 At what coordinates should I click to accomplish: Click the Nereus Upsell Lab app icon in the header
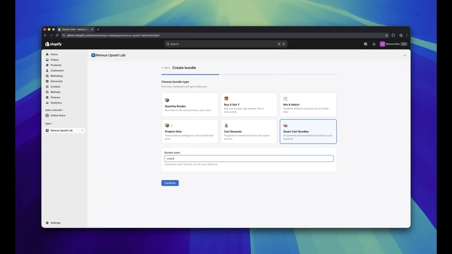click(x=93, y=55)
